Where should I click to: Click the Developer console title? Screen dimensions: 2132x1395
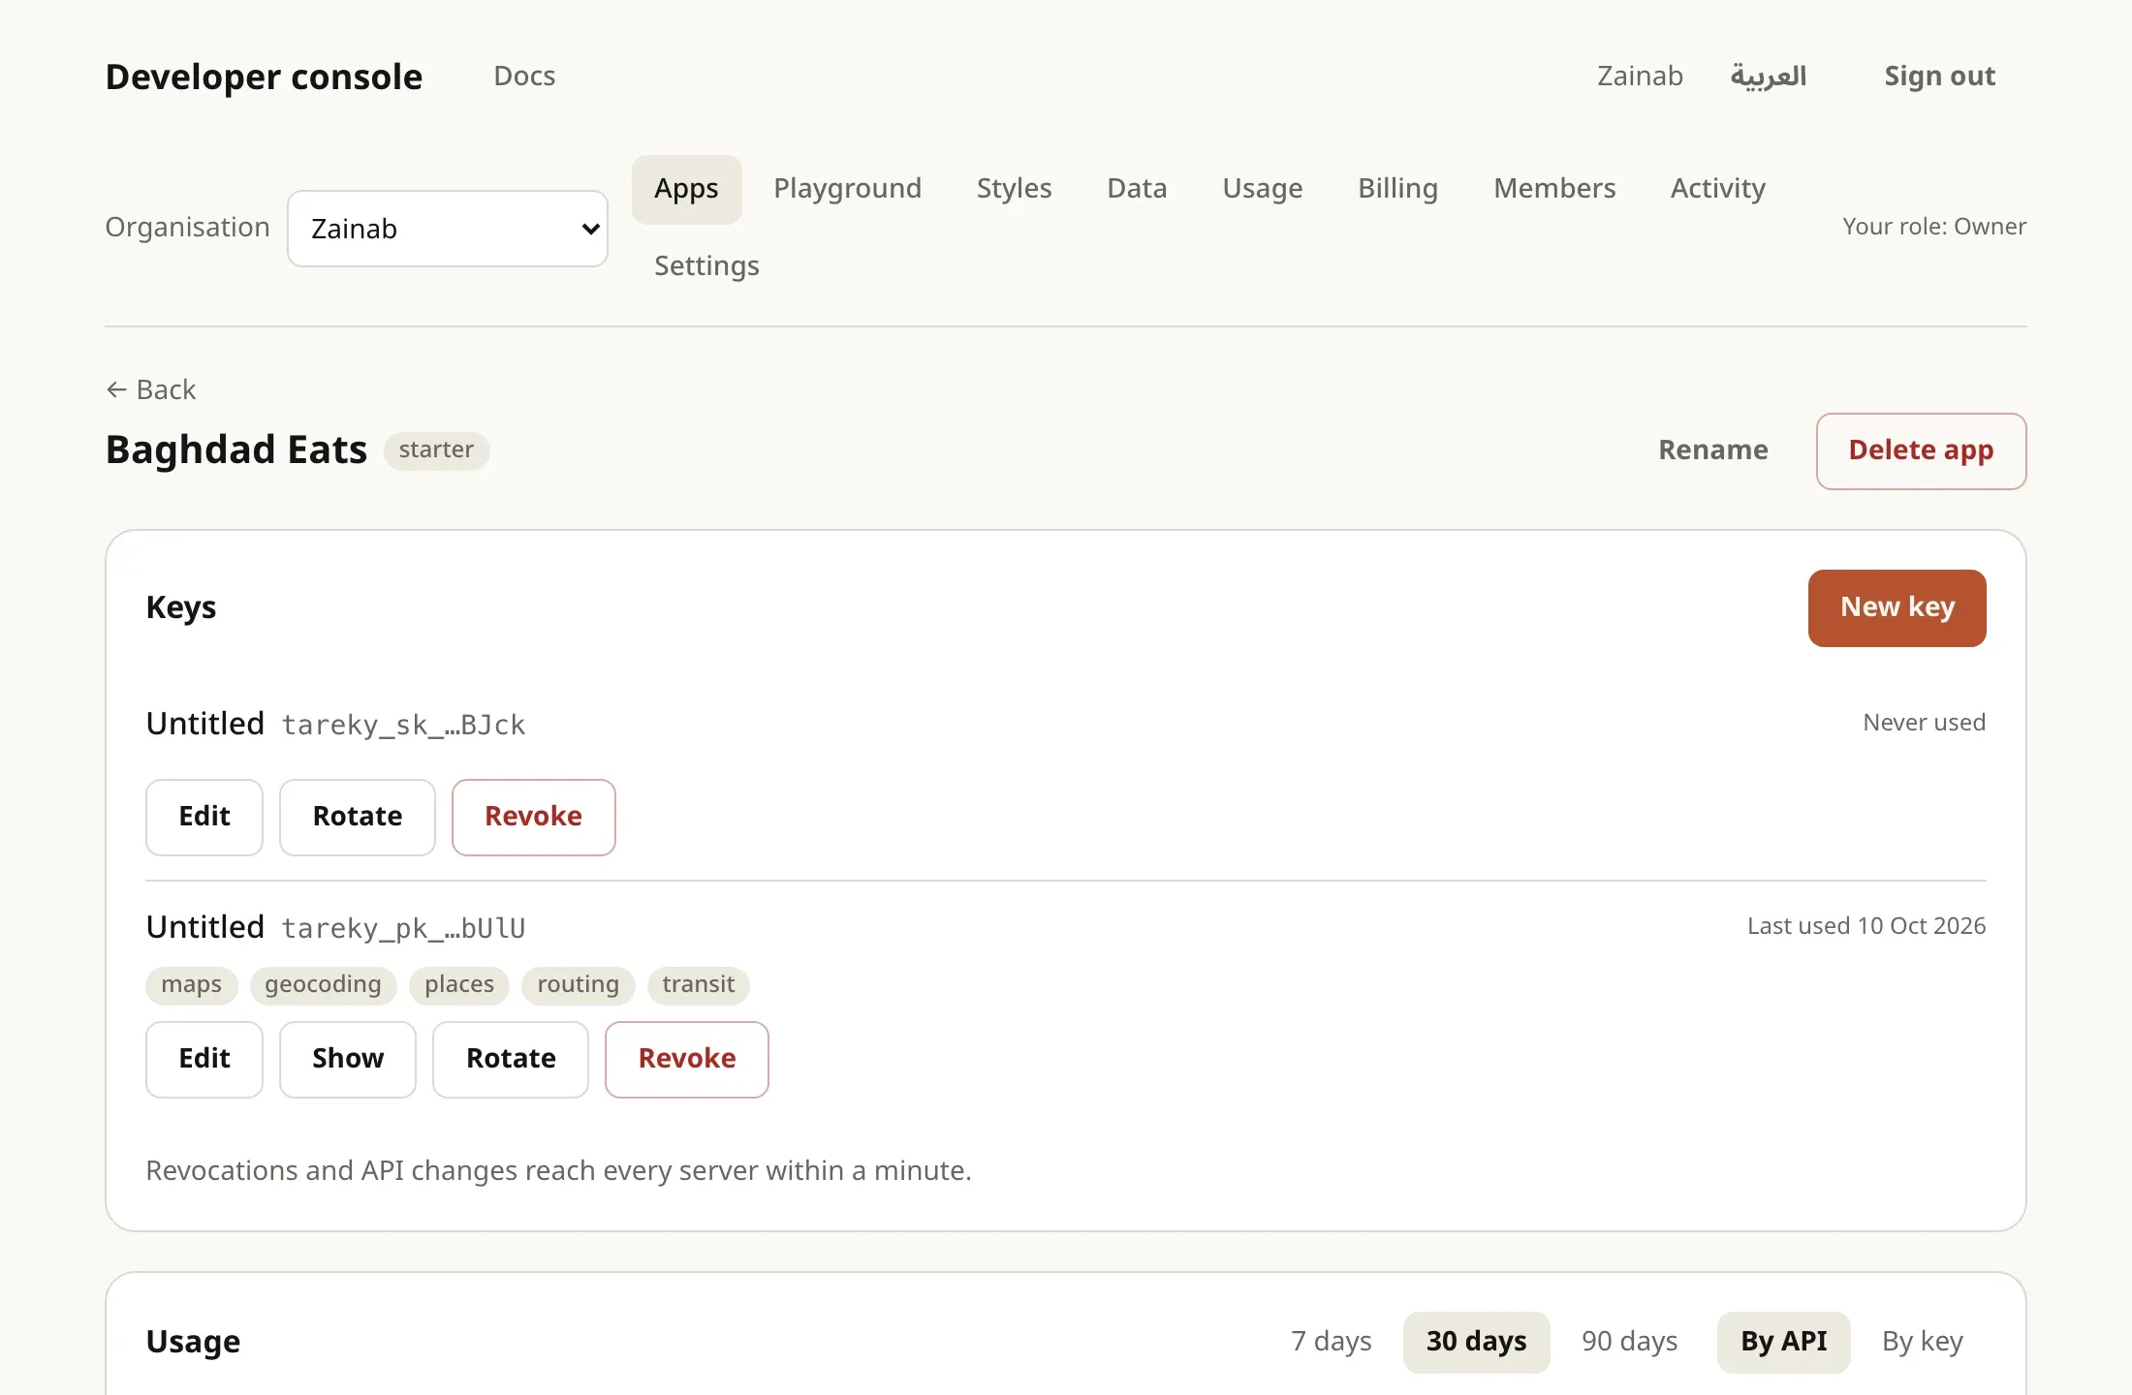point(264,77)
